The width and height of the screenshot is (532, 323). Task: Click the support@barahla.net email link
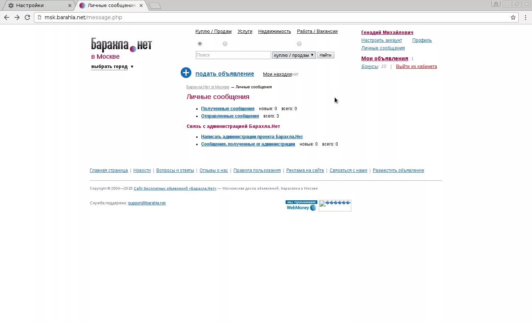pyautogui.click(x=147, y=203)
